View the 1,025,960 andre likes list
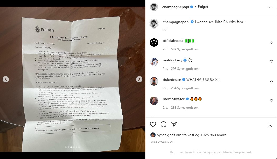 tap(213, 135)
